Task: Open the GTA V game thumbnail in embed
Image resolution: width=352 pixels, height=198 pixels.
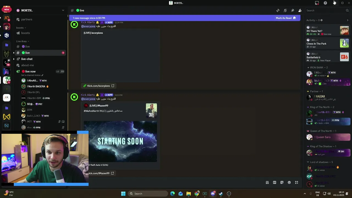Action: (151, 111)
